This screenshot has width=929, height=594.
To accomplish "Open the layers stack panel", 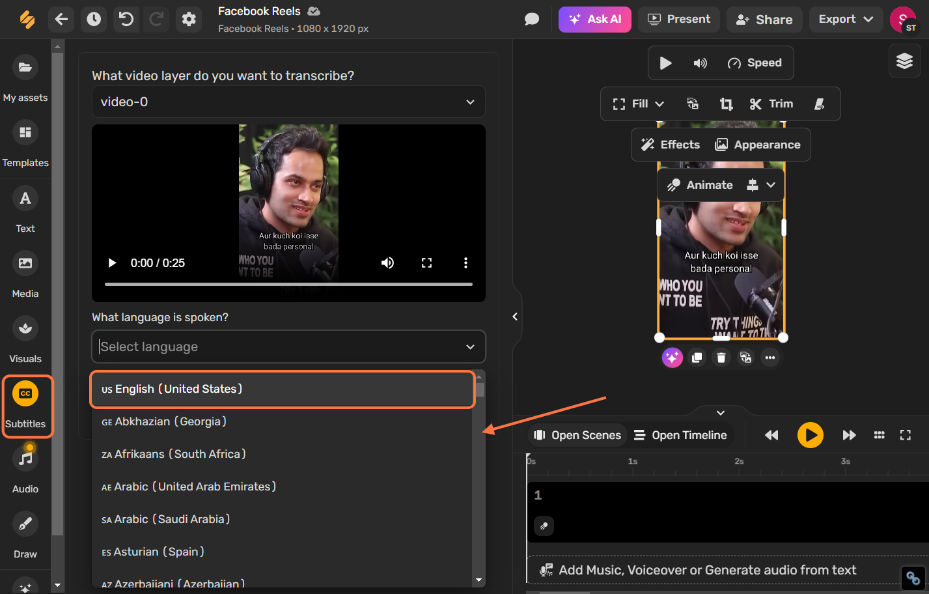I will [905, 61].
